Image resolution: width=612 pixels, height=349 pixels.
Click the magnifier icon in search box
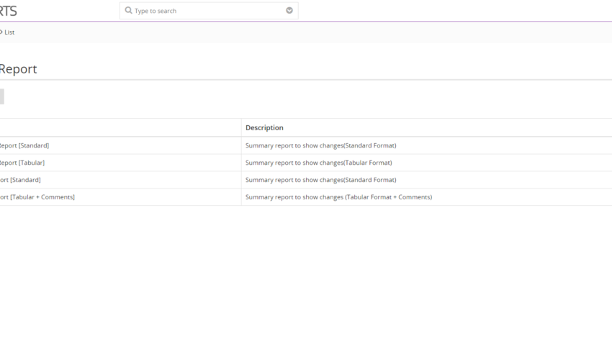(x=128, y=11)
